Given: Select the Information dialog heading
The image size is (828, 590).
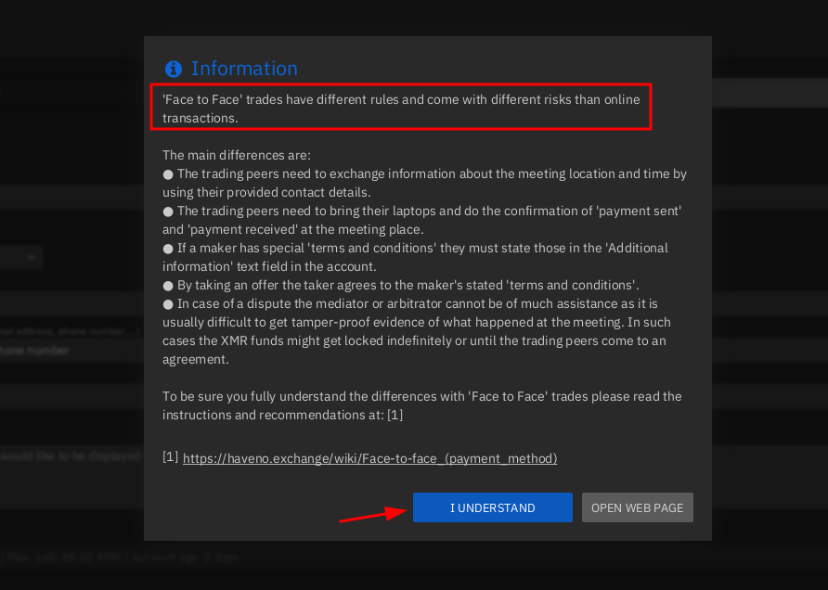Looking at the screenshot, I should 244,69.
